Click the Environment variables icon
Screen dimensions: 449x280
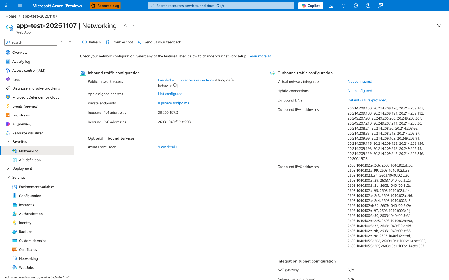click(15, 187)
